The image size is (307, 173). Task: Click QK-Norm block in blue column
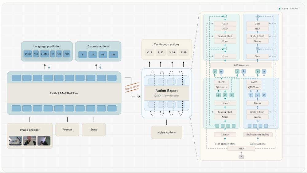click(254, 87)
